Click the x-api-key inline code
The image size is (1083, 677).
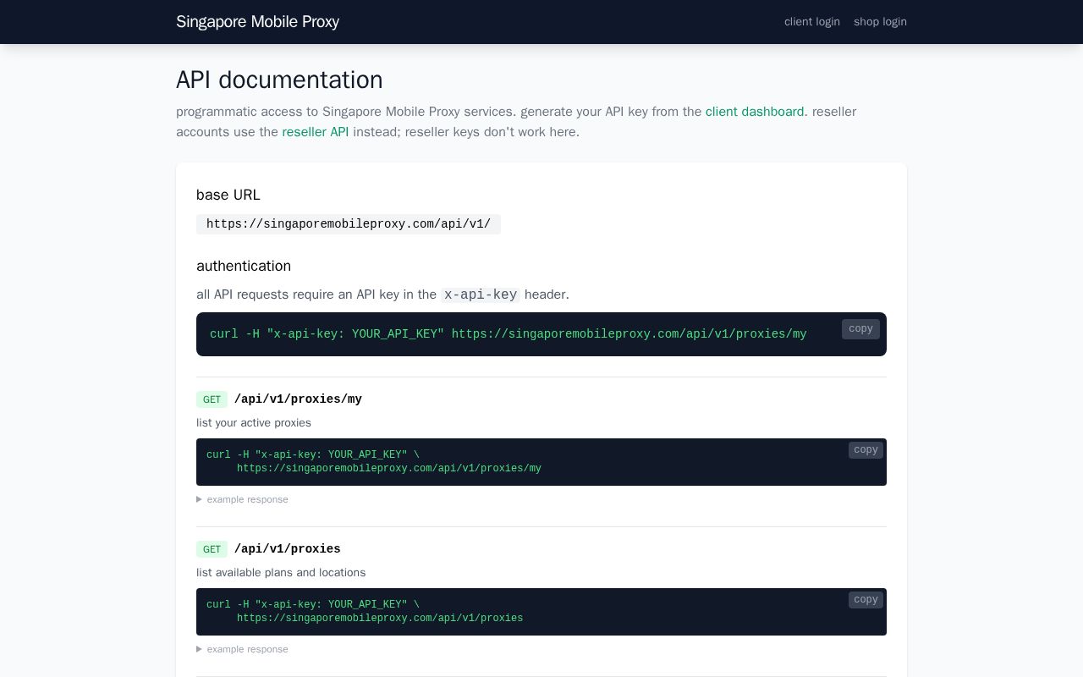[481, 294]
